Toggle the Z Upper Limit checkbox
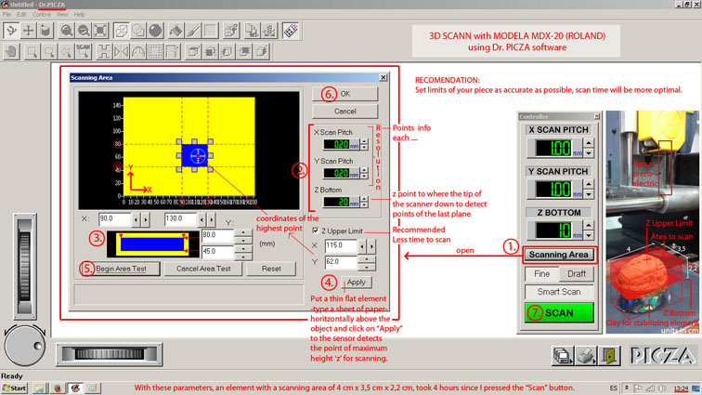Viewport: 702px width, 395px height. pos(315,230)
